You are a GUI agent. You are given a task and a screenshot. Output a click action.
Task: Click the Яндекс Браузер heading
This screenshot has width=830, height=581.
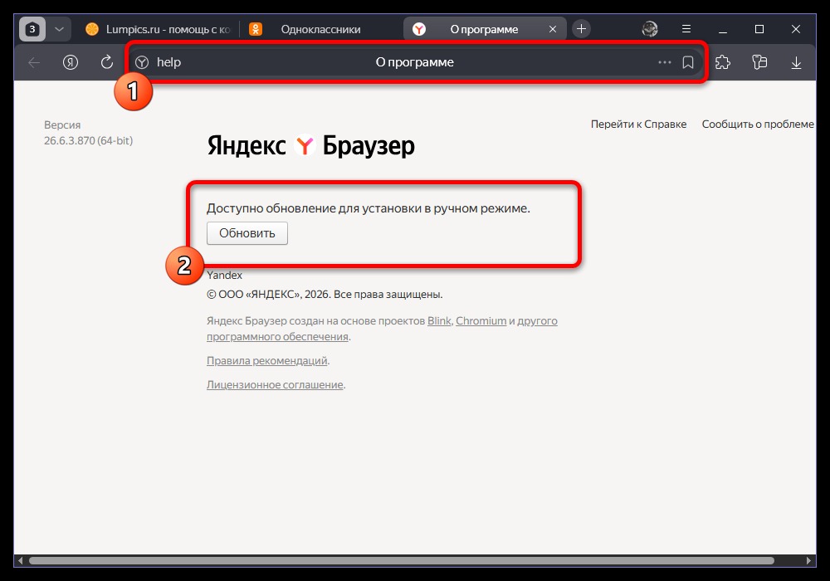(310, 145)
